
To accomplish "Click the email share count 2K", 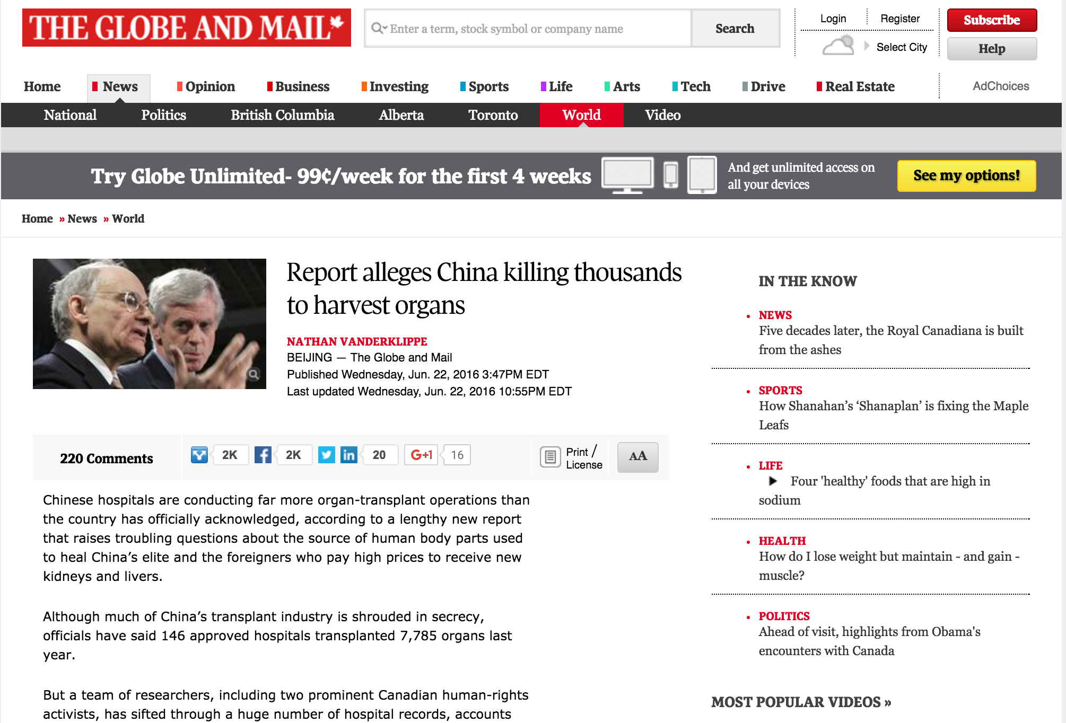I will tap(230, 455).
